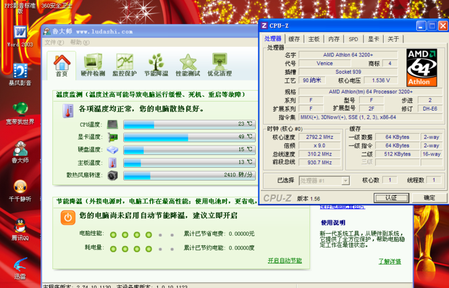This screenshot has width=449, height=288.
Task: Switch to the 内存 tab in CPU-Z
Action: 334,39
